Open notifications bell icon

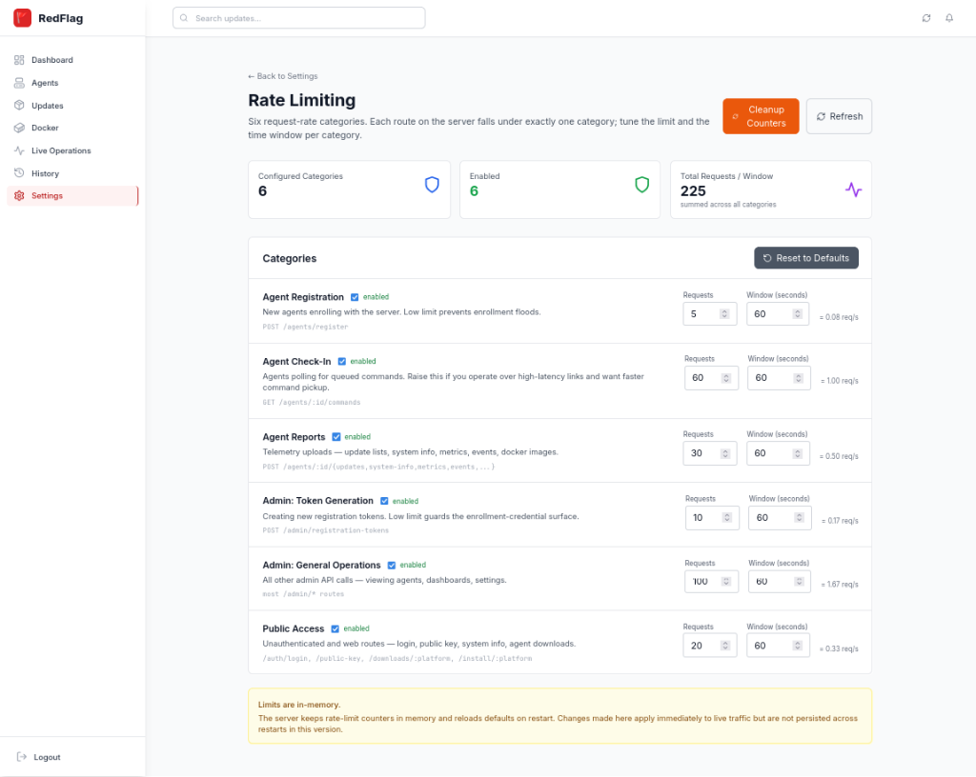(949, 18)
